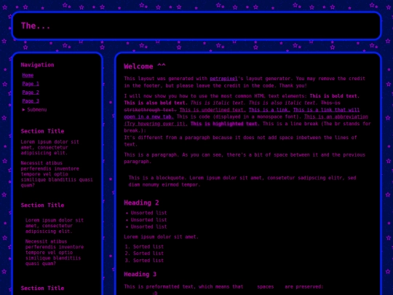This screenshot has height=295, width=393.
Task: Open the Page 3 navigation link
Action: [31, 101]
